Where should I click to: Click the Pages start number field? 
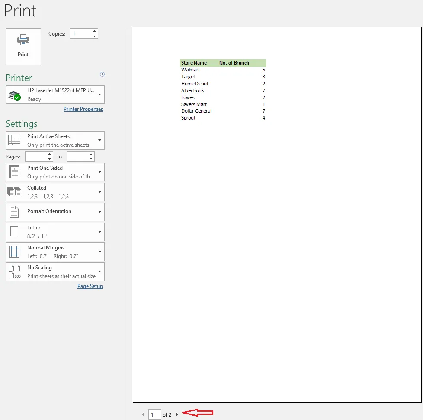(x=36, y=156)
